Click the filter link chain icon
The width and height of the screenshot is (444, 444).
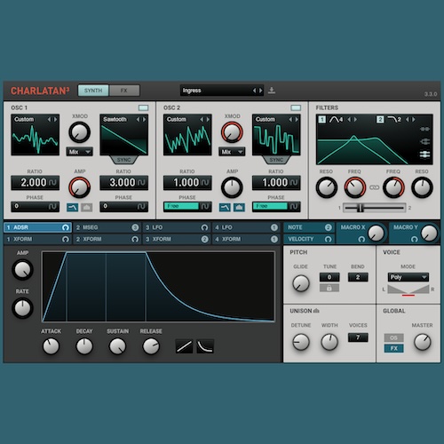click(374, 187)
